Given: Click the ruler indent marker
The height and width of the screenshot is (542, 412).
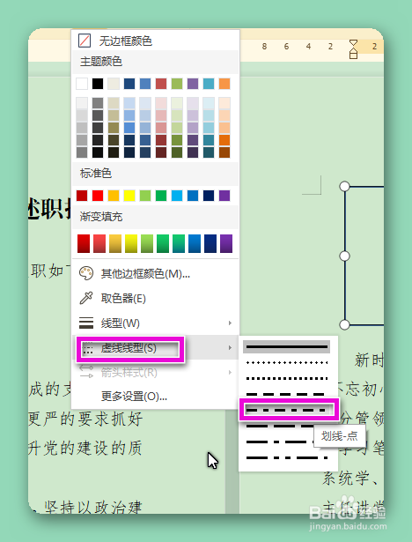Looking at the screenshot, I should click(x=353, y=49).
